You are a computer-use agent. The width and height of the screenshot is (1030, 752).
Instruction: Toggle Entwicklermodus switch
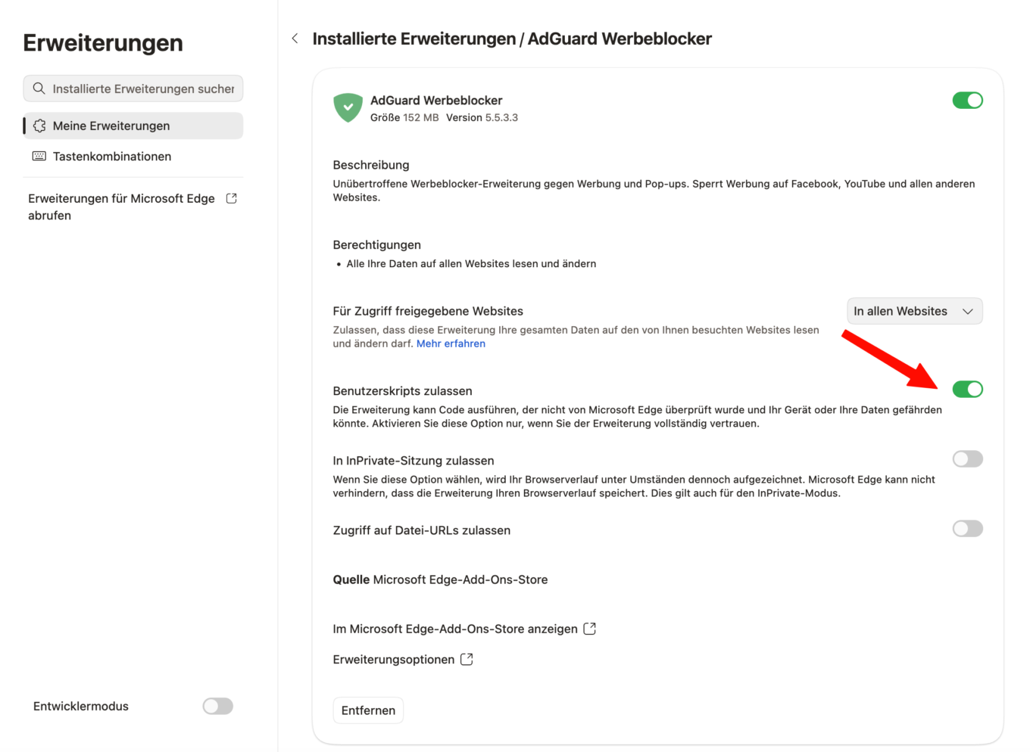tap(217, 706)
